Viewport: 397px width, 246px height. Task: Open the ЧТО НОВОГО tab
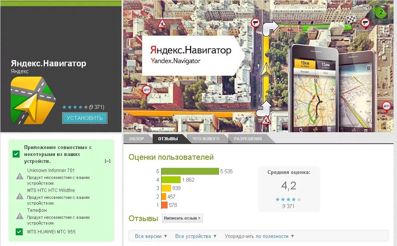coord(206,139)
